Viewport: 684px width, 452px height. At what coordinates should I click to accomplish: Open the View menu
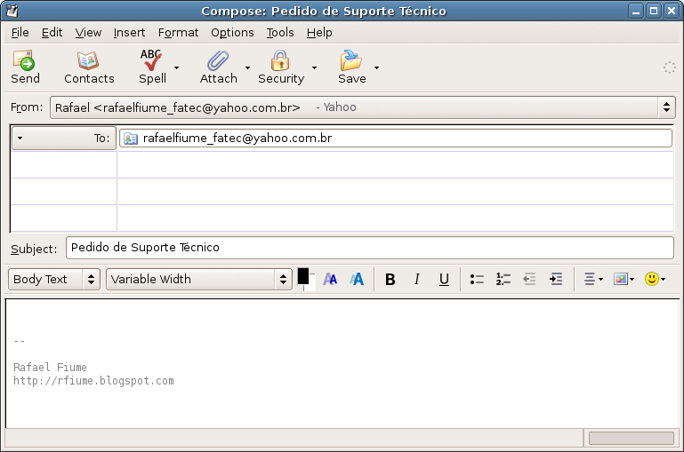88,33
